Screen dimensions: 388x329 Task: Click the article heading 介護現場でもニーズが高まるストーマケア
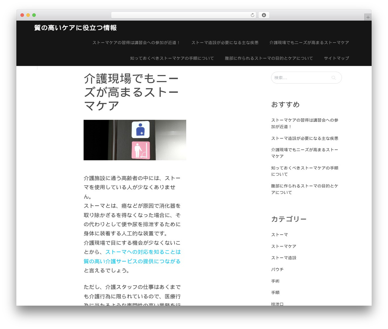click(x=131, y=92)
